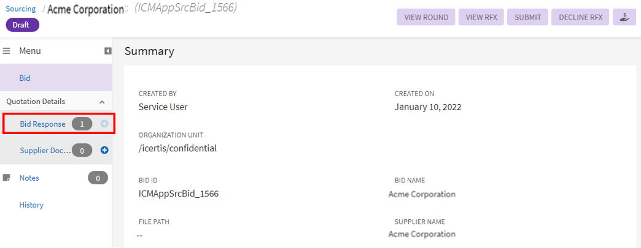
Task: Click the Notes count badge
Action: coord(98,178)
